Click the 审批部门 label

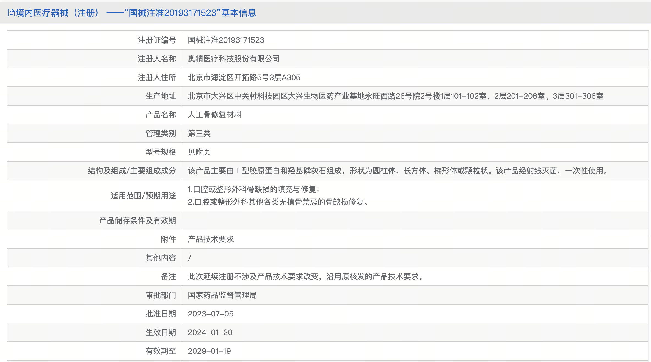click(x=161, y=295)
